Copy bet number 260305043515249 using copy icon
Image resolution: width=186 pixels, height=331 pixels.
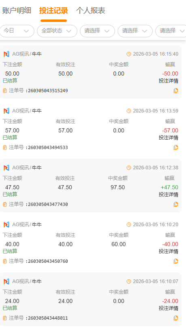point(176,91)
